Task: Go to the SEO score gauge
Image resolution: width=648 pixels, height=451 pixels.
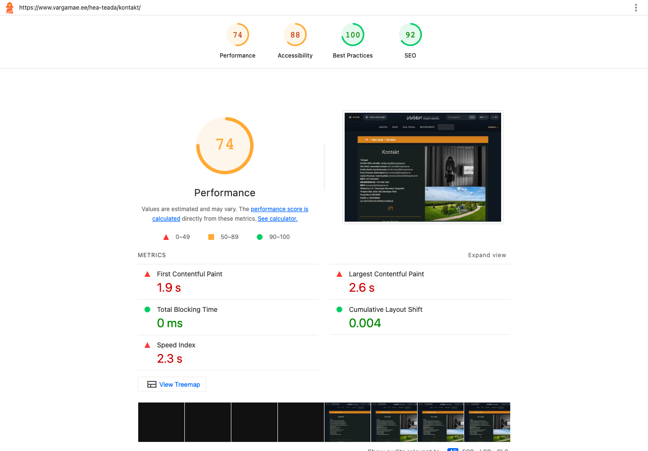Action: tap(410, 41)
